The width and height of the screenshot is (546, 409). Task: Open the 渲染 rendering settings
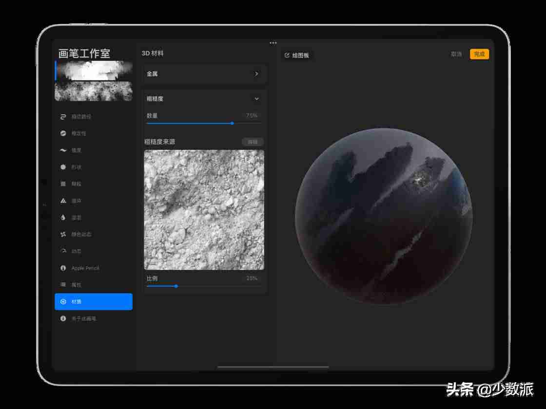(x=93, y=201)
